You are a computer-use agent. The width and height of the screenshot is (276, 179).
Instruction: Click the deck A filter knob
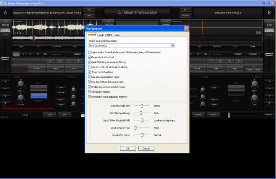tap(21, 97)
